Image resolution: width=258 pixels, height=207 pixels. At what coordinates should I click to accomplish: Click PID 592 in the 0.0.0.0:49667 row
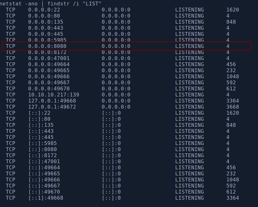tap(231, 82)
